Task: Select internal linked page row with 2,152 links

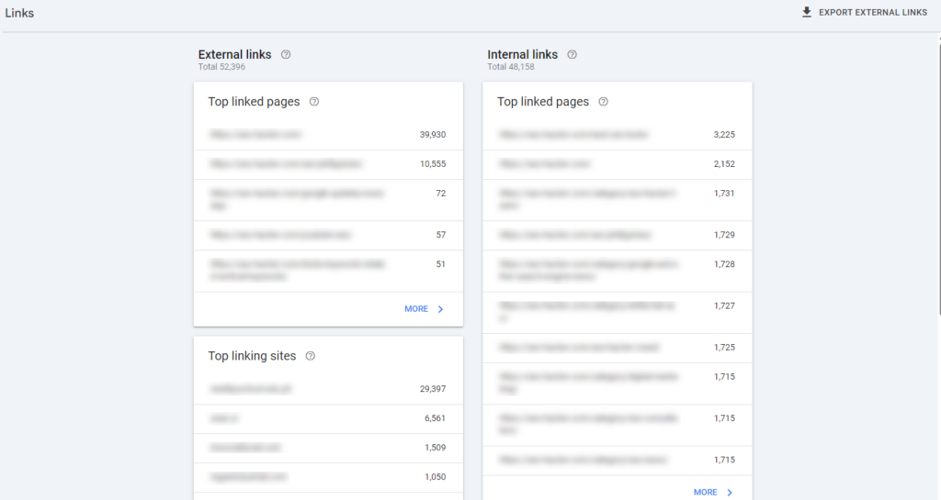Action: tap(618, 164)
